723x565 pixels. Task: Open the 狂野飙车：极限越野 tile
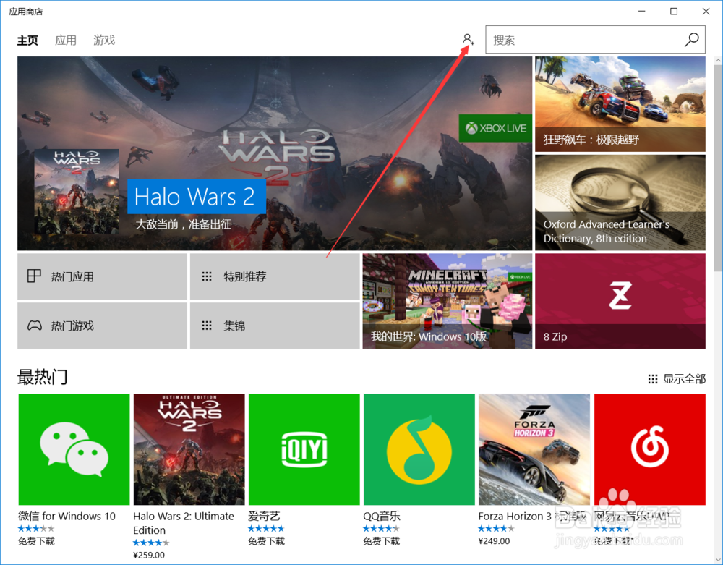[620, 104]
